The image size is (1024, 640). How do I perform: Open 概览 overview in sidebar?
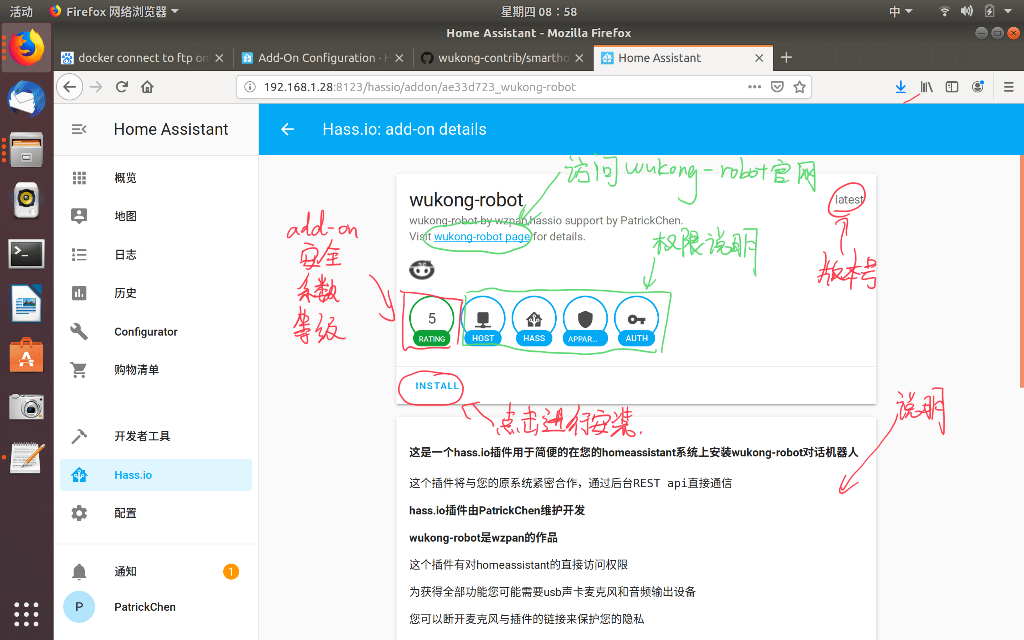[156, 178]
